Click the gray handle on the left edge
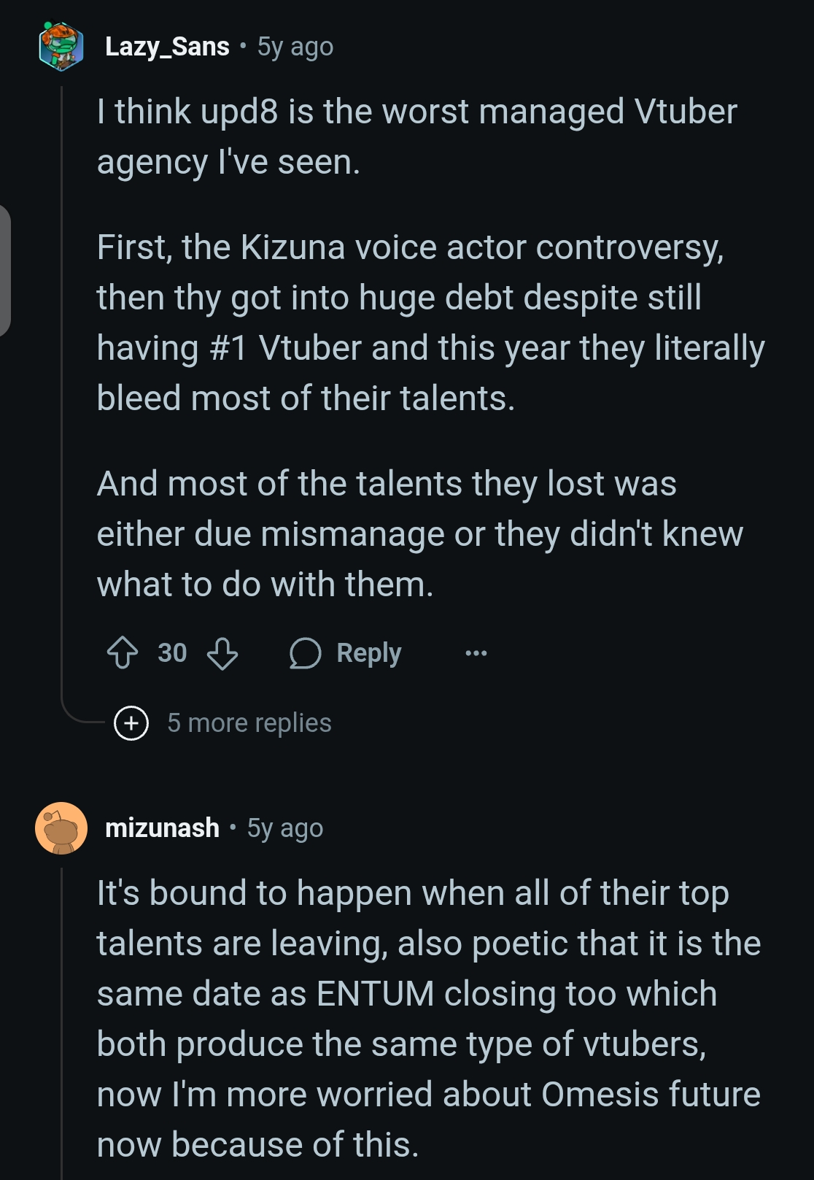This screenshot has height=1180, width=814. tap(5, 271)
